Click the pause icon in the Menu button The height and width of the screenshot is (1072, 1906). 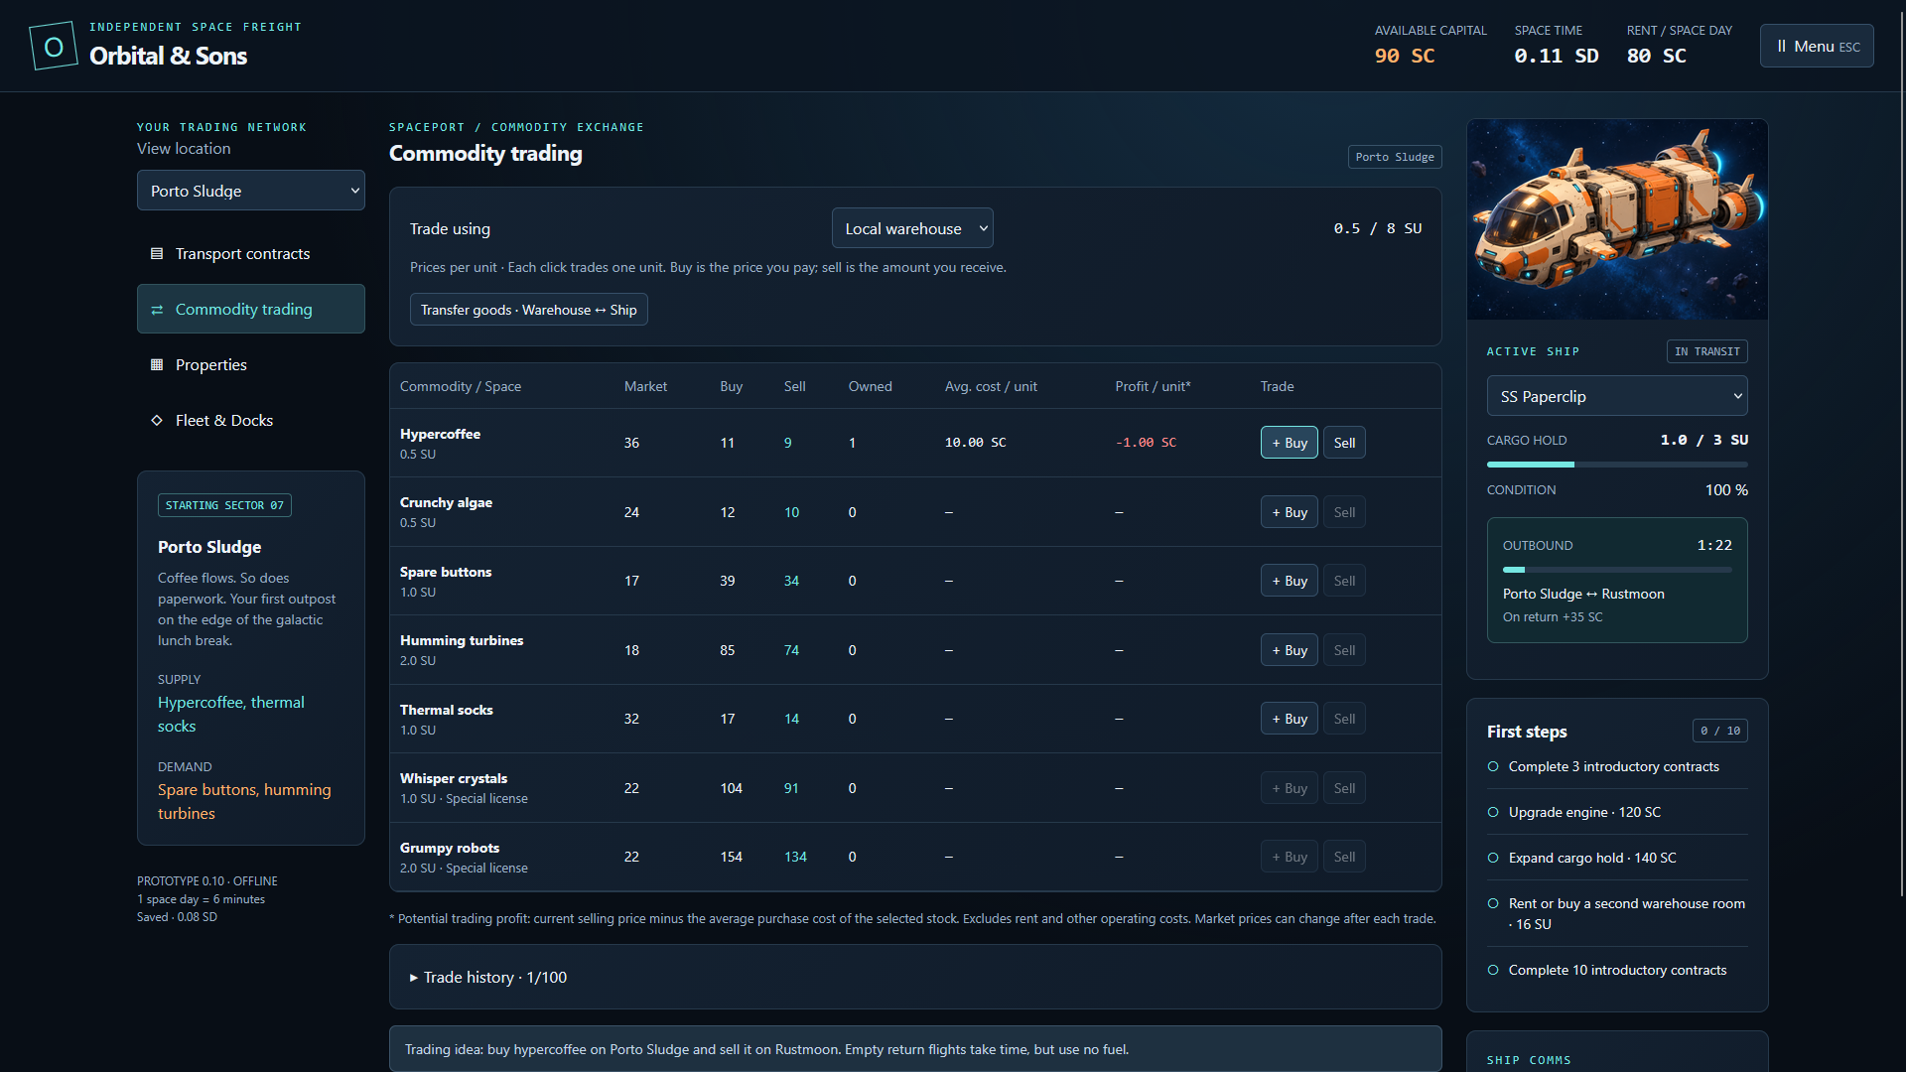[1782, 47]
